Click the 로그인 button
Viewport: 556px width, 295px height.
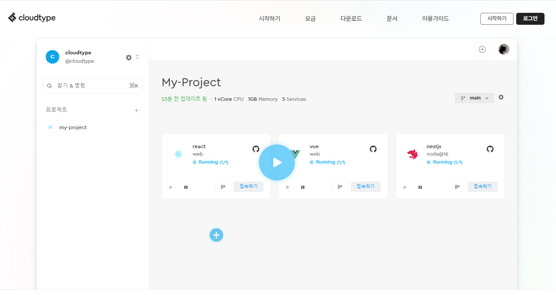[530, 19]
